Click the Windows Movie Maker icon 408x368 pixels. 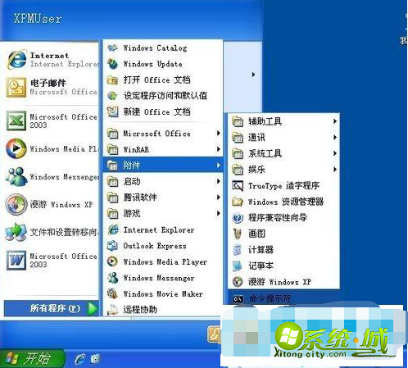pos(112,293)
